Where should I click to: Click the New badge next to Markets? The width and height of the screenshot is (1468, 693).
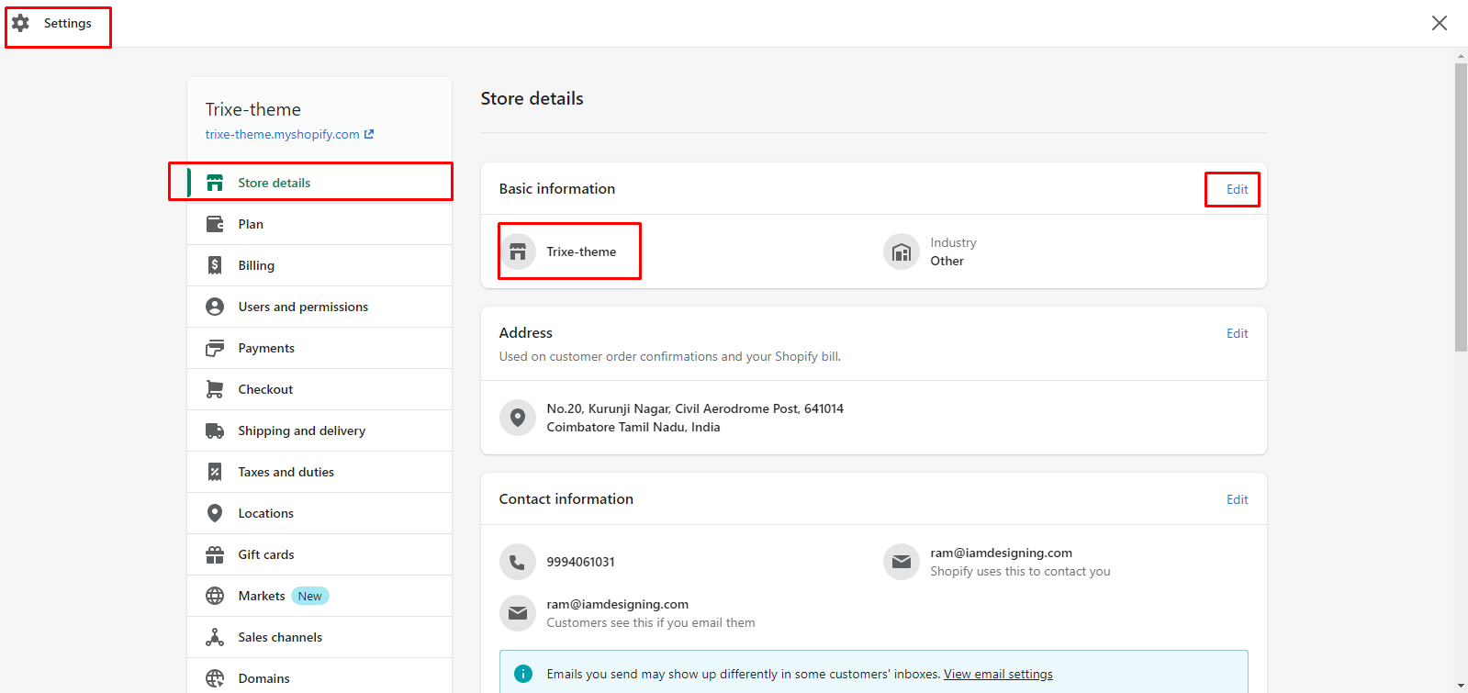pos(310,596)
